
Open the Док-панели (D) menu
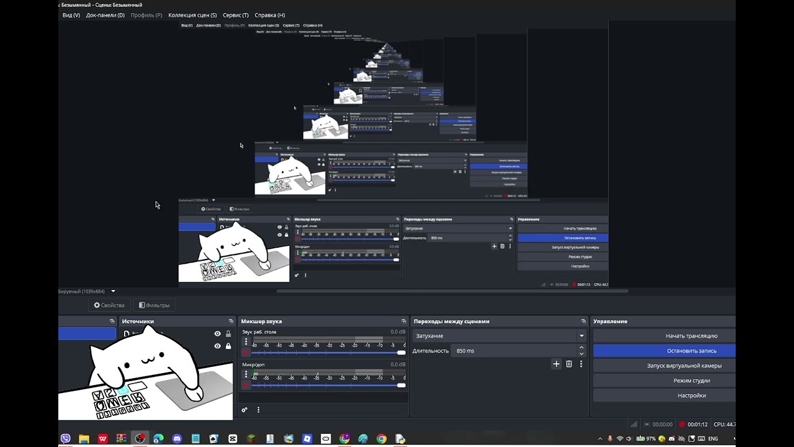(105, 15)
